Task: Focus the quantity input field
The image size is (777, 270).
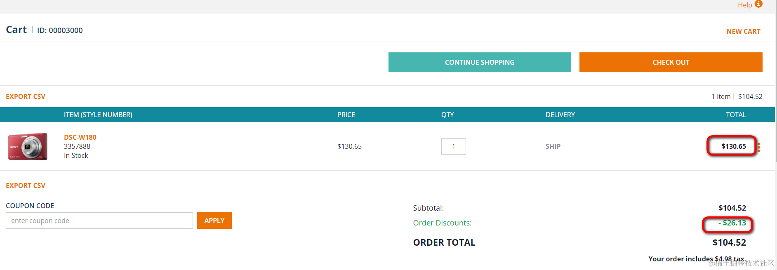Action: click(x=453, y=146)
